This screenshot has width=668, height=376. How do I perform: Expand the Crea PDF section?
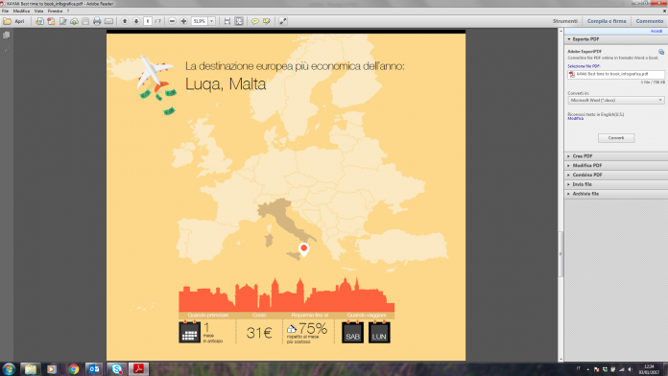tap(615, 156)
